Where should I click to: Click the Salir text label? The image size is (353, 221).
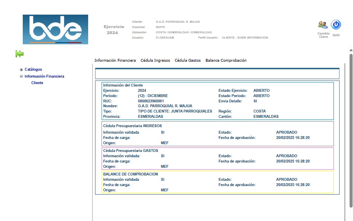(x=336, y=35)
